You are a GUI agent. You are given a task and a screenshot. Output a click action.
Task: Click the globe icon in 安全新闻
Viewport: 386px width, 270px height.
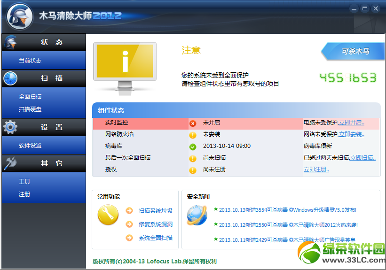pyautogui.click(x=197, y=216)
